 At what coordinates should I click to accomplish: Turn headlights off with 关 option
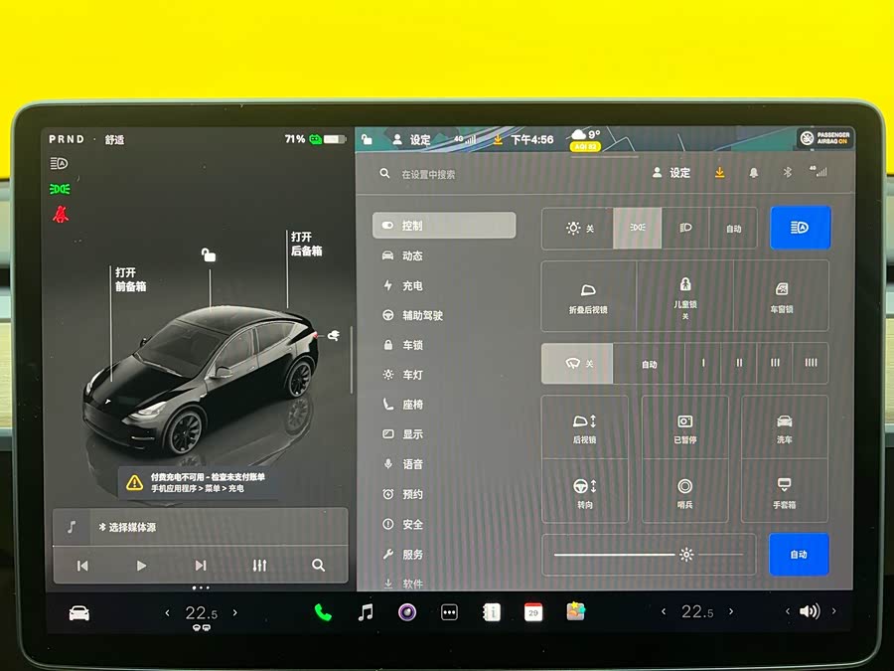577,229
